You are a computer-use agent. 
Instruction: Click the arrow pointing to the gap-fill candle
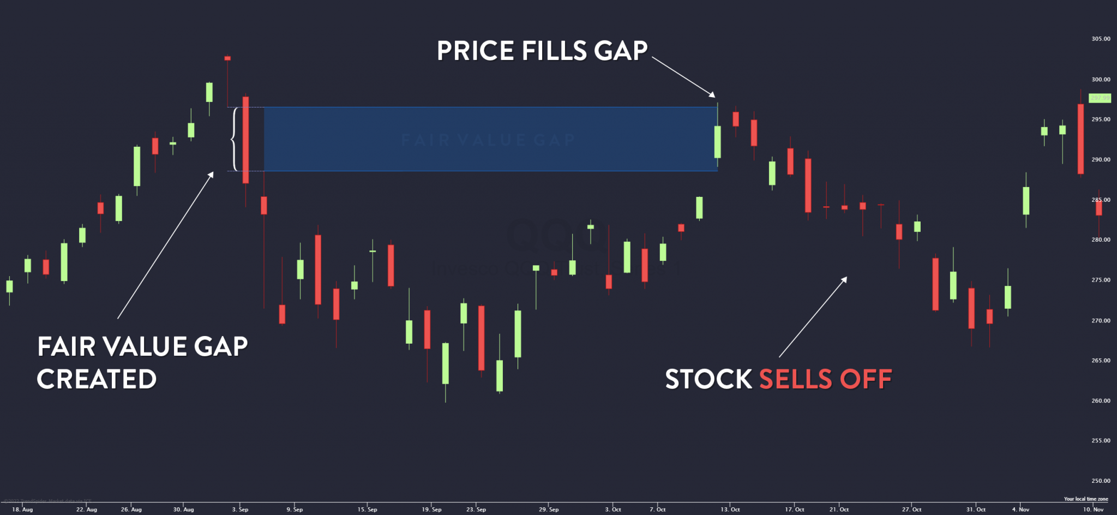(683, 77)
